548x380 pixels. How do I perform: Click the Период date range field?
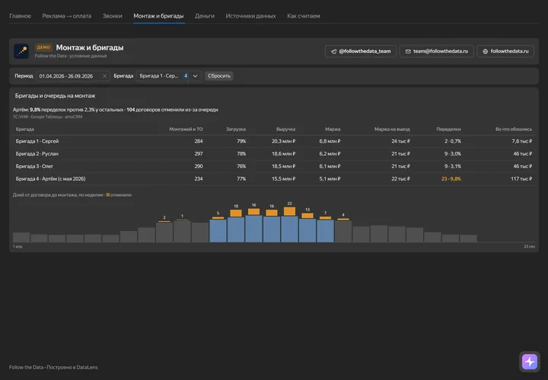[x=73, y=76]
